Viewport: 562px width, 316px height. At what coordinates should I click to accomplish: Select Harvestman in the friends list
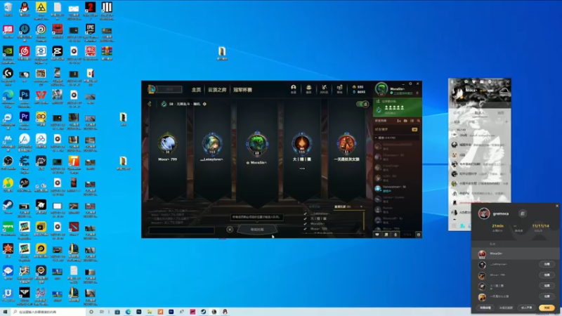click(397, 188)
